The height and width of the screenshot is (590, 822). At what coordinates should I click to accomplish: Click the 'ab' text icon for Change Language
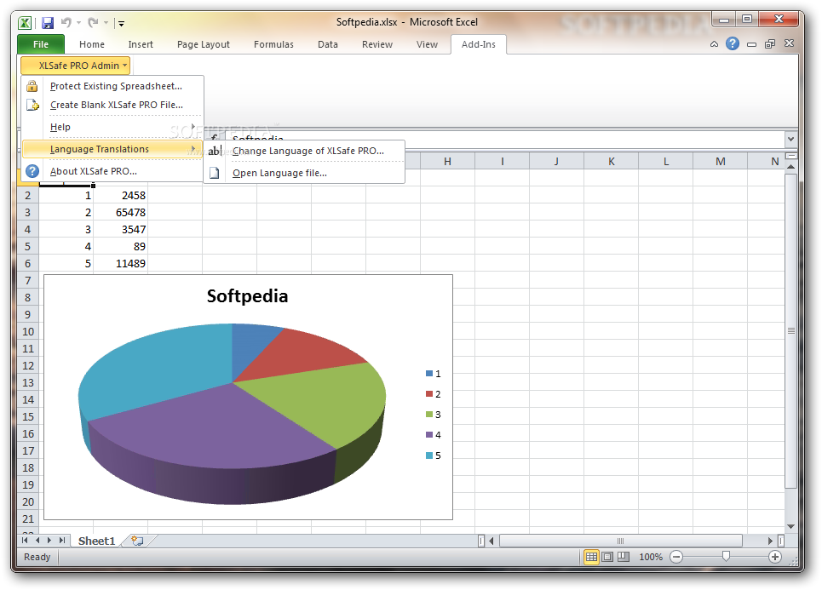point(215,151)
